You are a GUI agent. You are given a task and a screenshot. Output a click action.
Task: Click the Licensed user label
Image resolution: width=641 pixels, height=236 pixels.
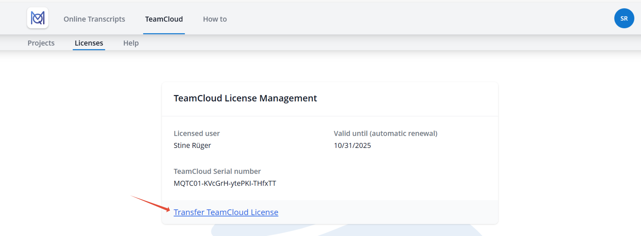tap(197, 133)
